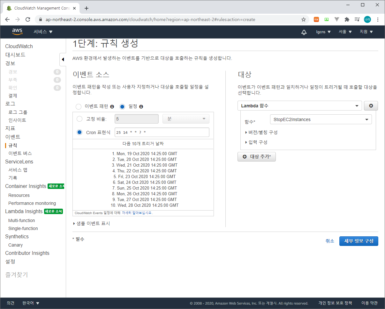The height and width of the screenshot is (309, 385).
Task: Open the 서울 region dropdown
Action: (x=345, y=32)
